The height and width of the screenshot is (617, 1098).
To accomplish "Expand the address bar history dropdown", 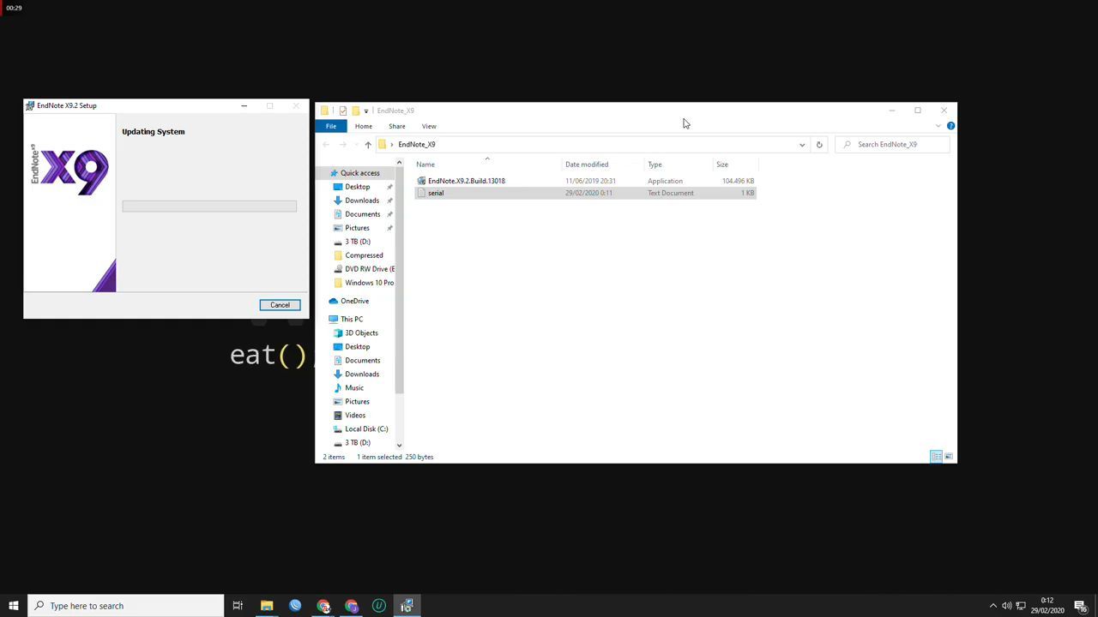I will pyautogui.click(x=802, y=144).
